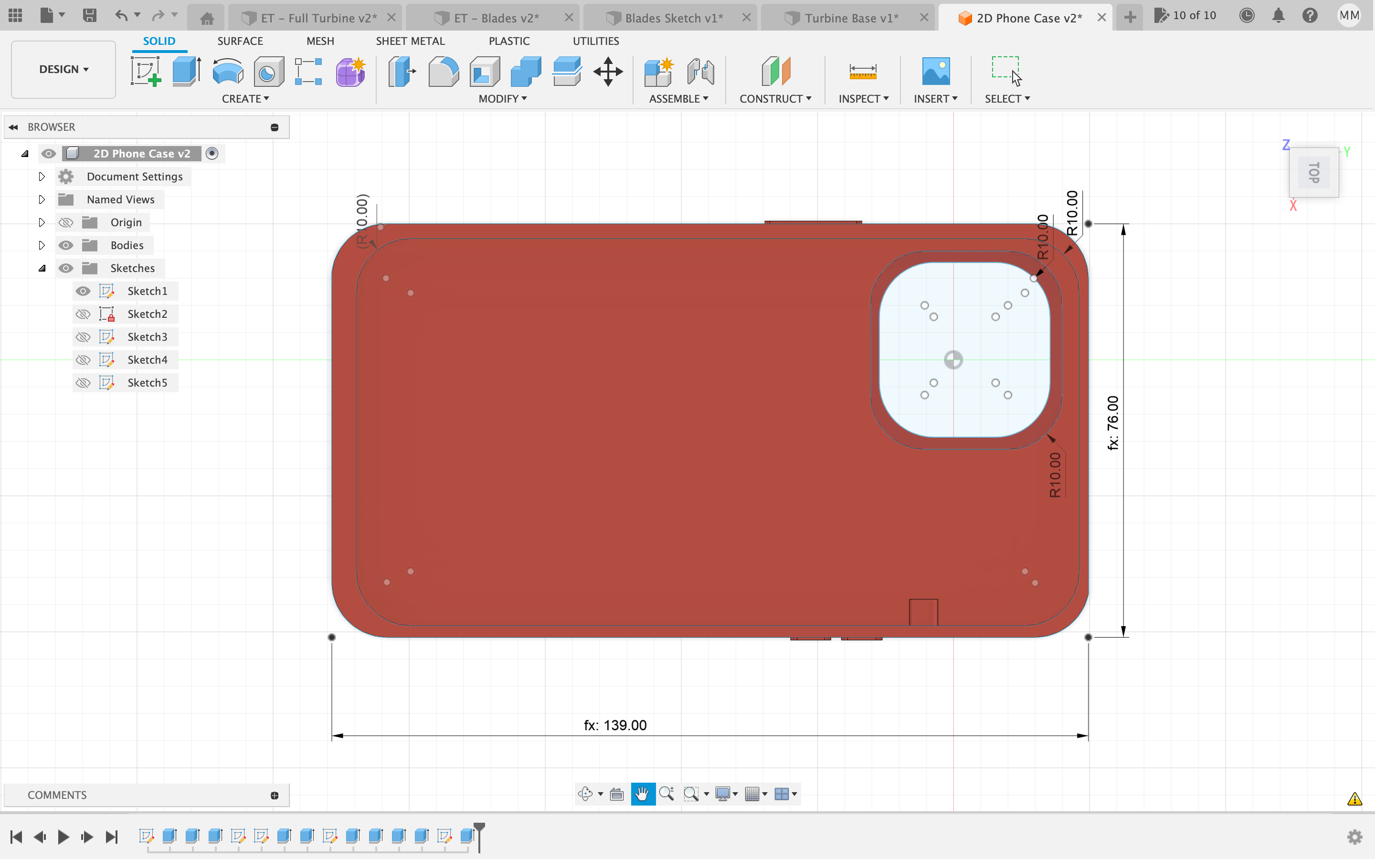The height and width of the screenshot is (859, 1375).
Task: Open the Turbine Base v1 document tab
Action: (x=851, y=18)
